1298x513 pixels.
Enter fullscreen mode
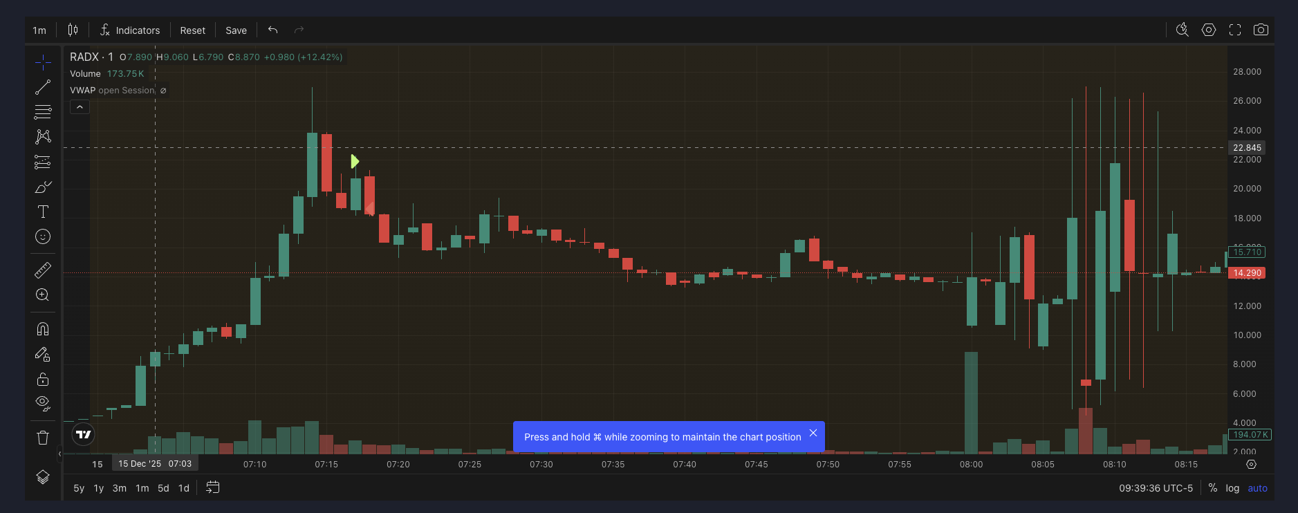click(1235, 30)
